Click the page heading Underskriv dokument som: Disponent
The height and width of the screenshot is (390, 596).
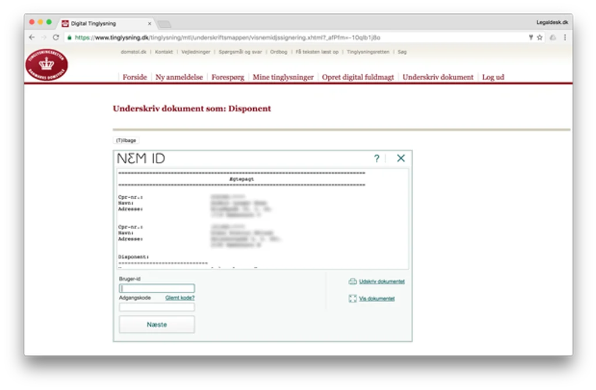pos(192,109)
